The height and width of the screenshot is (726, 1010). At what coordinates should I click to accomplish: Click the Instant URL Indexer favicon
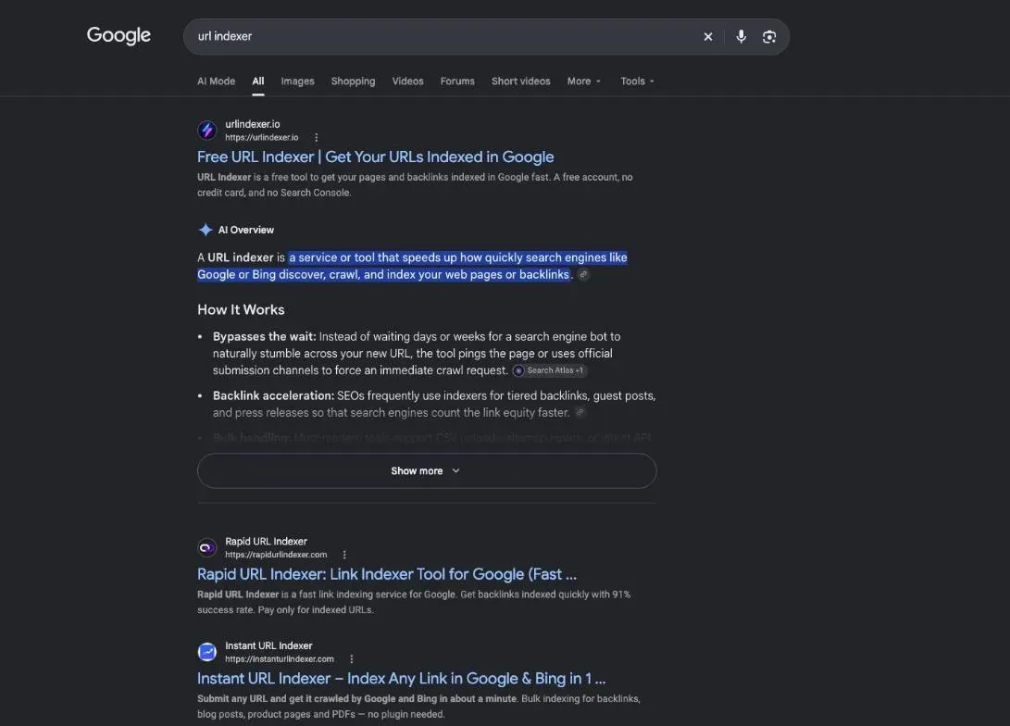206,652
